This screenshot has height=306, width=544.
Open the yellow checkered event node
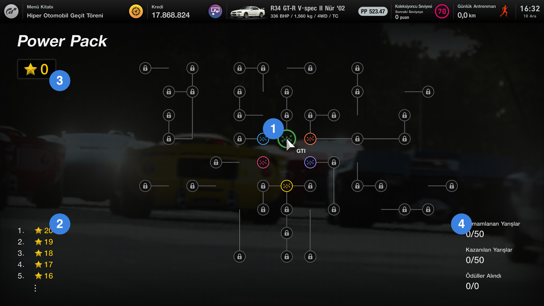click(x=287, y=186)
